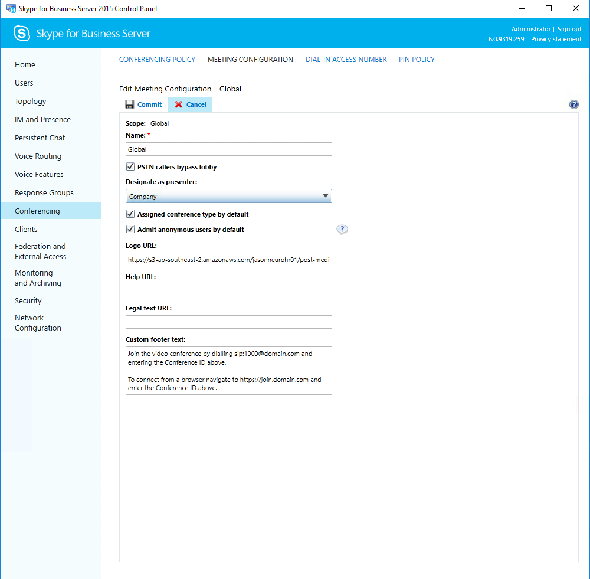
Task: Click the Administrator user link
Action: [531, 29]
